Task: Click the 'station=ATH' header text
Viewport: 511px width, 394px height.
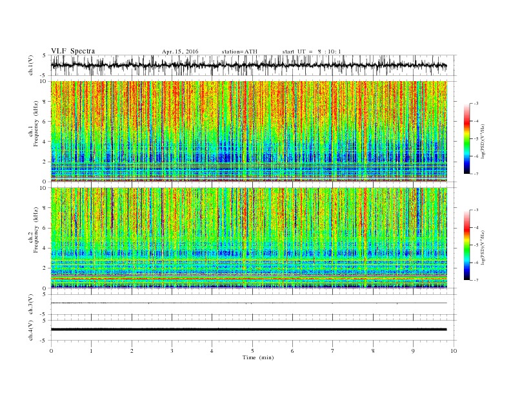Action: pos(239,52)
